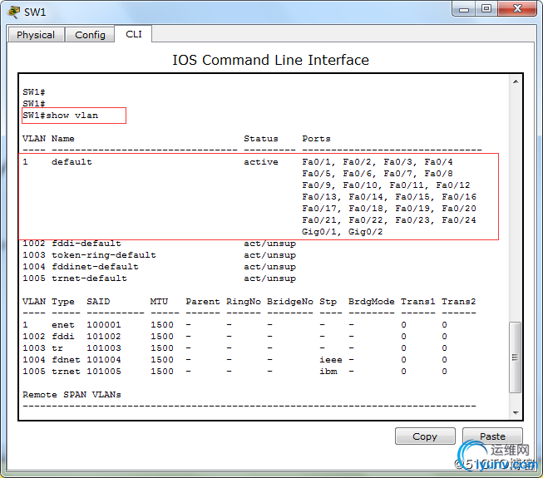543x478 pixels.
Task: Click the 'SAID' column header
Action: [x=98, y=302]
